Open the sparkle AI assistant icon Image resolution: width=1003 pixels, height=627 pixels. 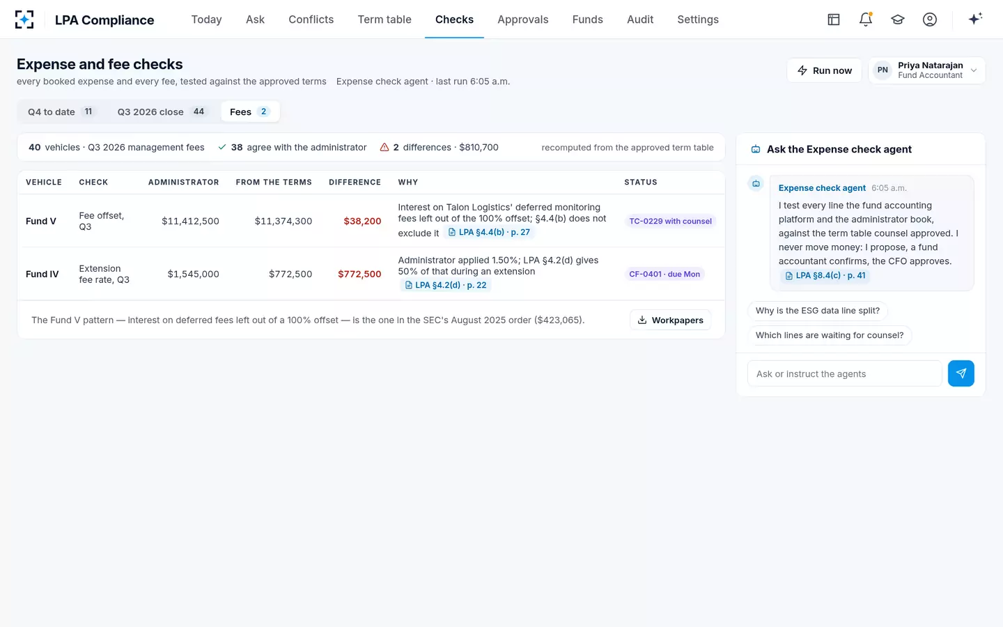click(x=975, y=19)
